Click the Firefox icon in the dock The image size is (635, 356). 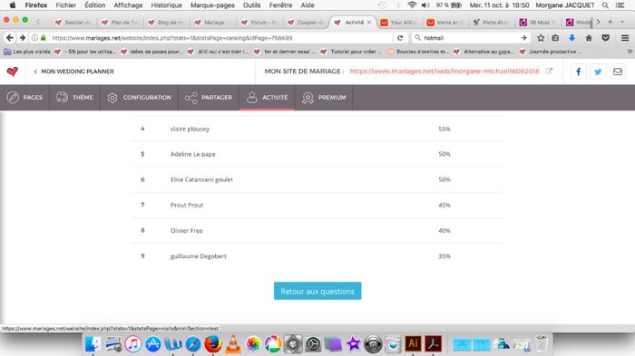coord(213,344)
